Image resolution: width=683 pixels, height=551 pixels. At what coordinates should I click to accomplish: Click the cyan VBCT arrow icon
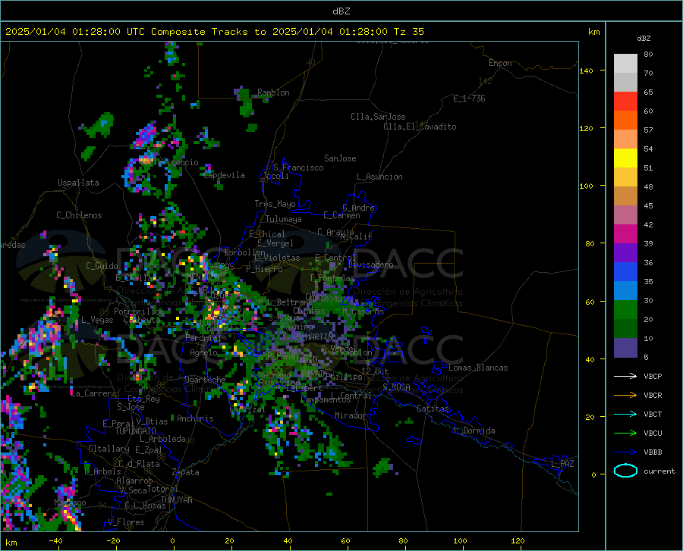click(x=625, y=414)
